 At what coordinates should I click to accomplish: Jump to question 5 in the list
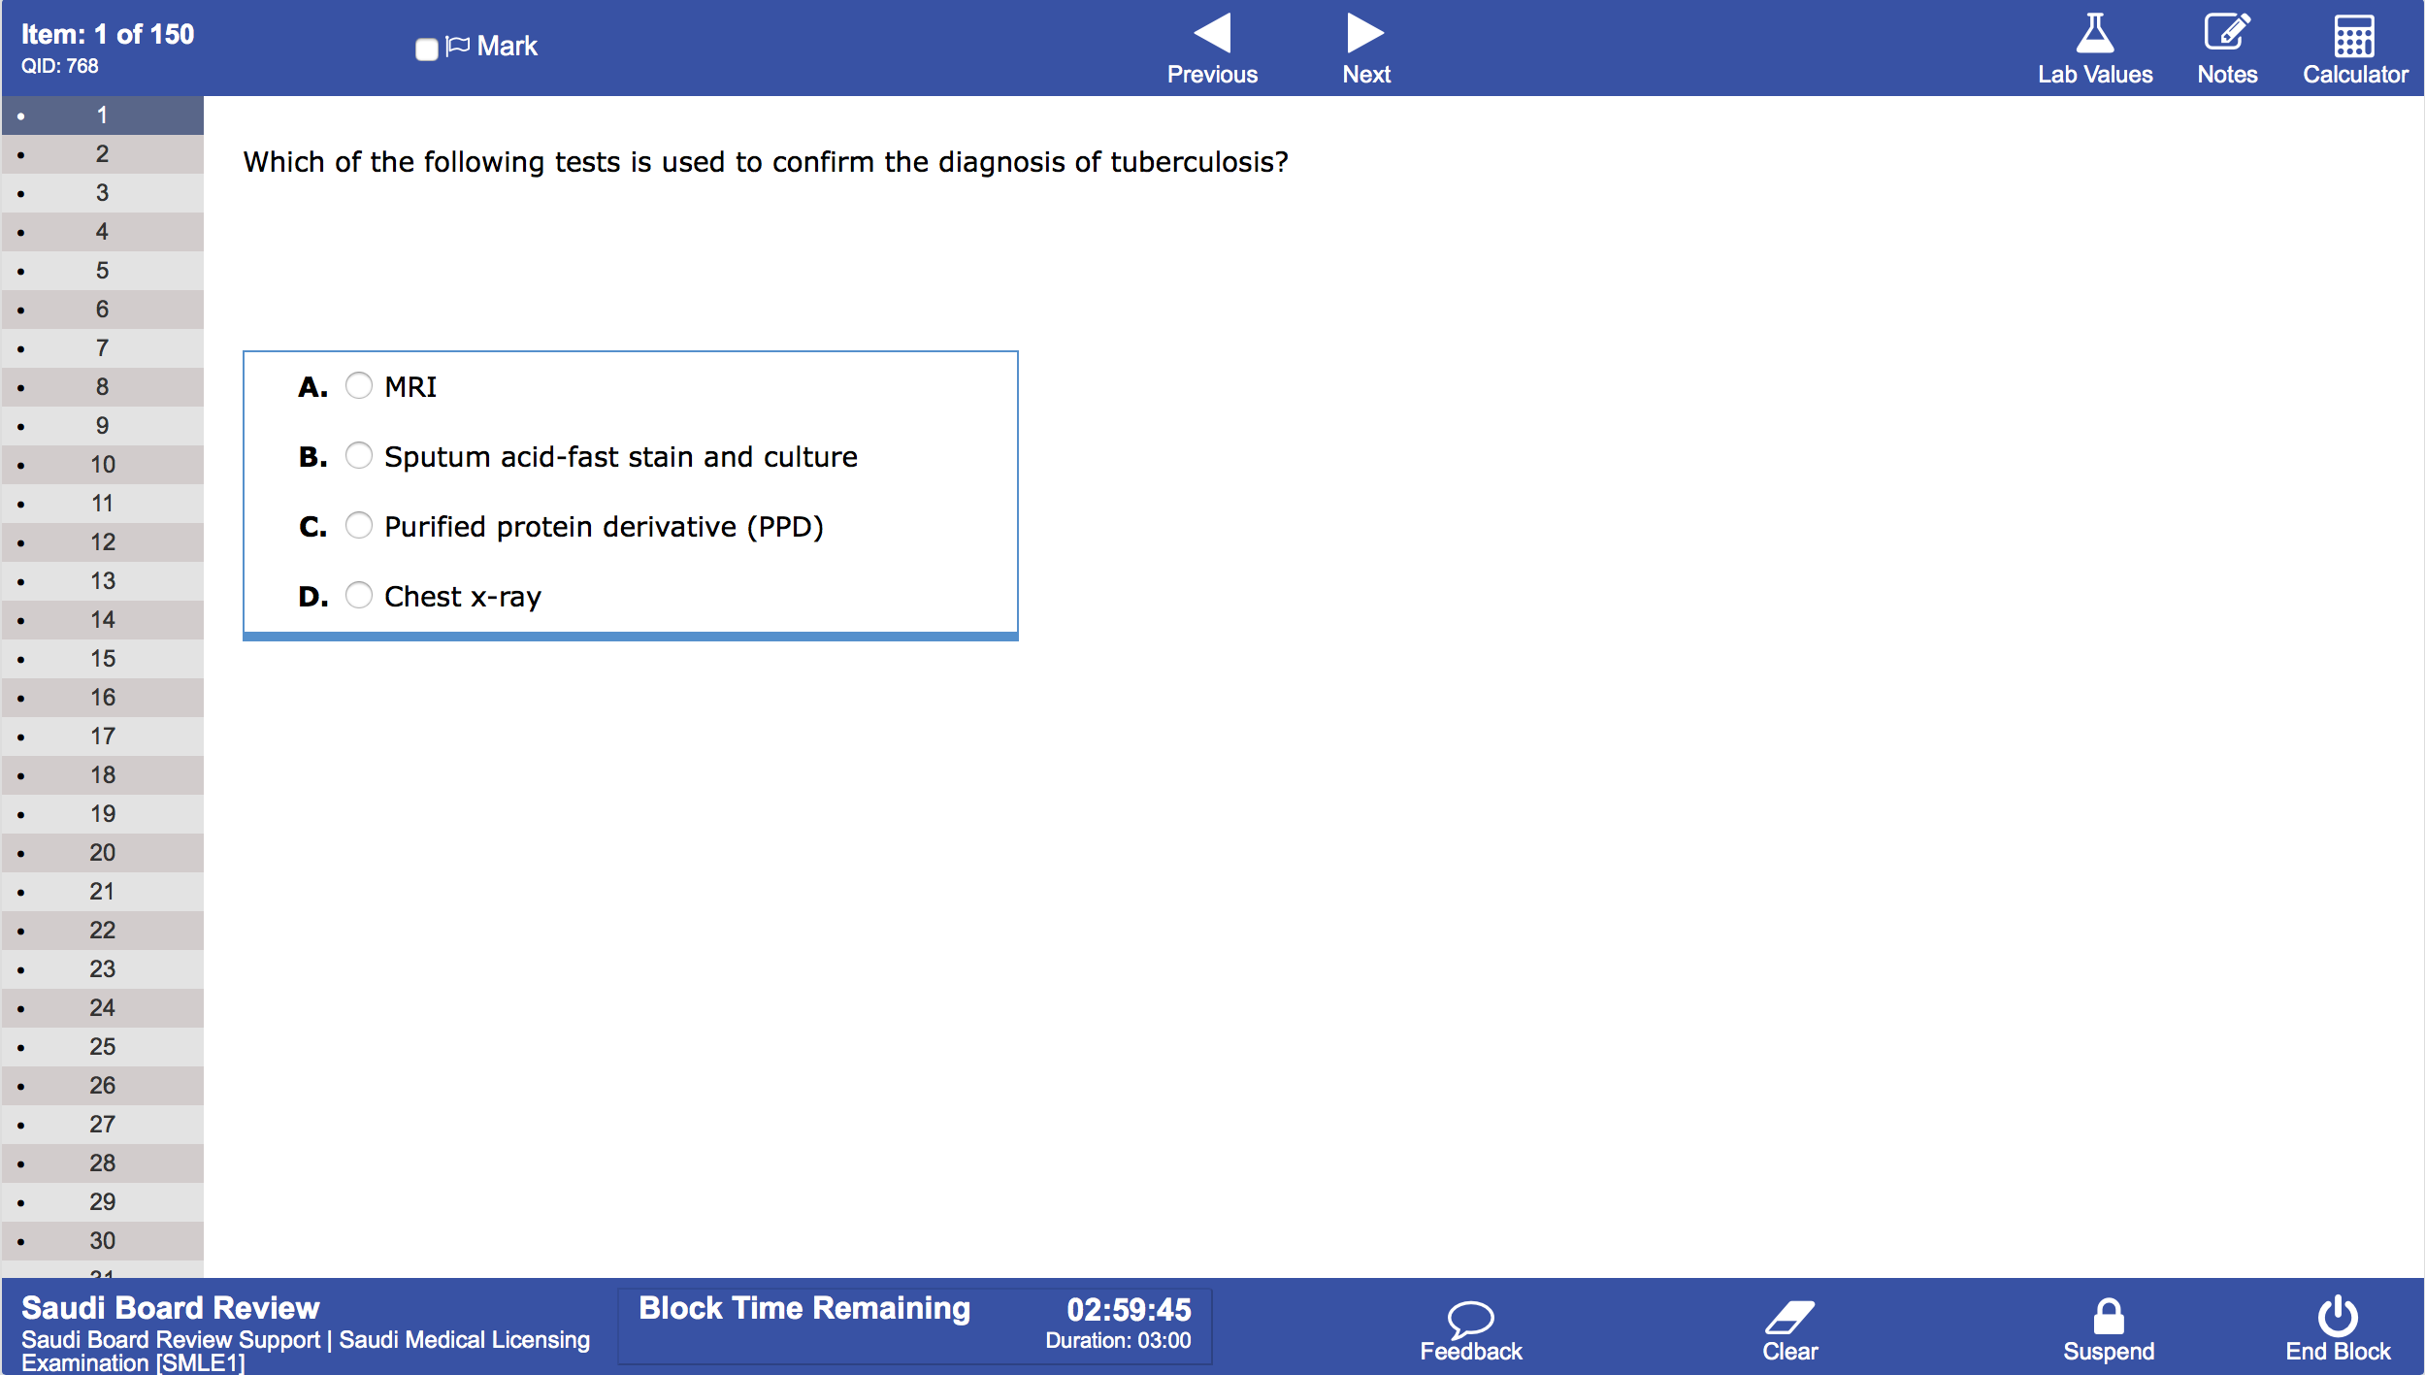tap(102, 271)
